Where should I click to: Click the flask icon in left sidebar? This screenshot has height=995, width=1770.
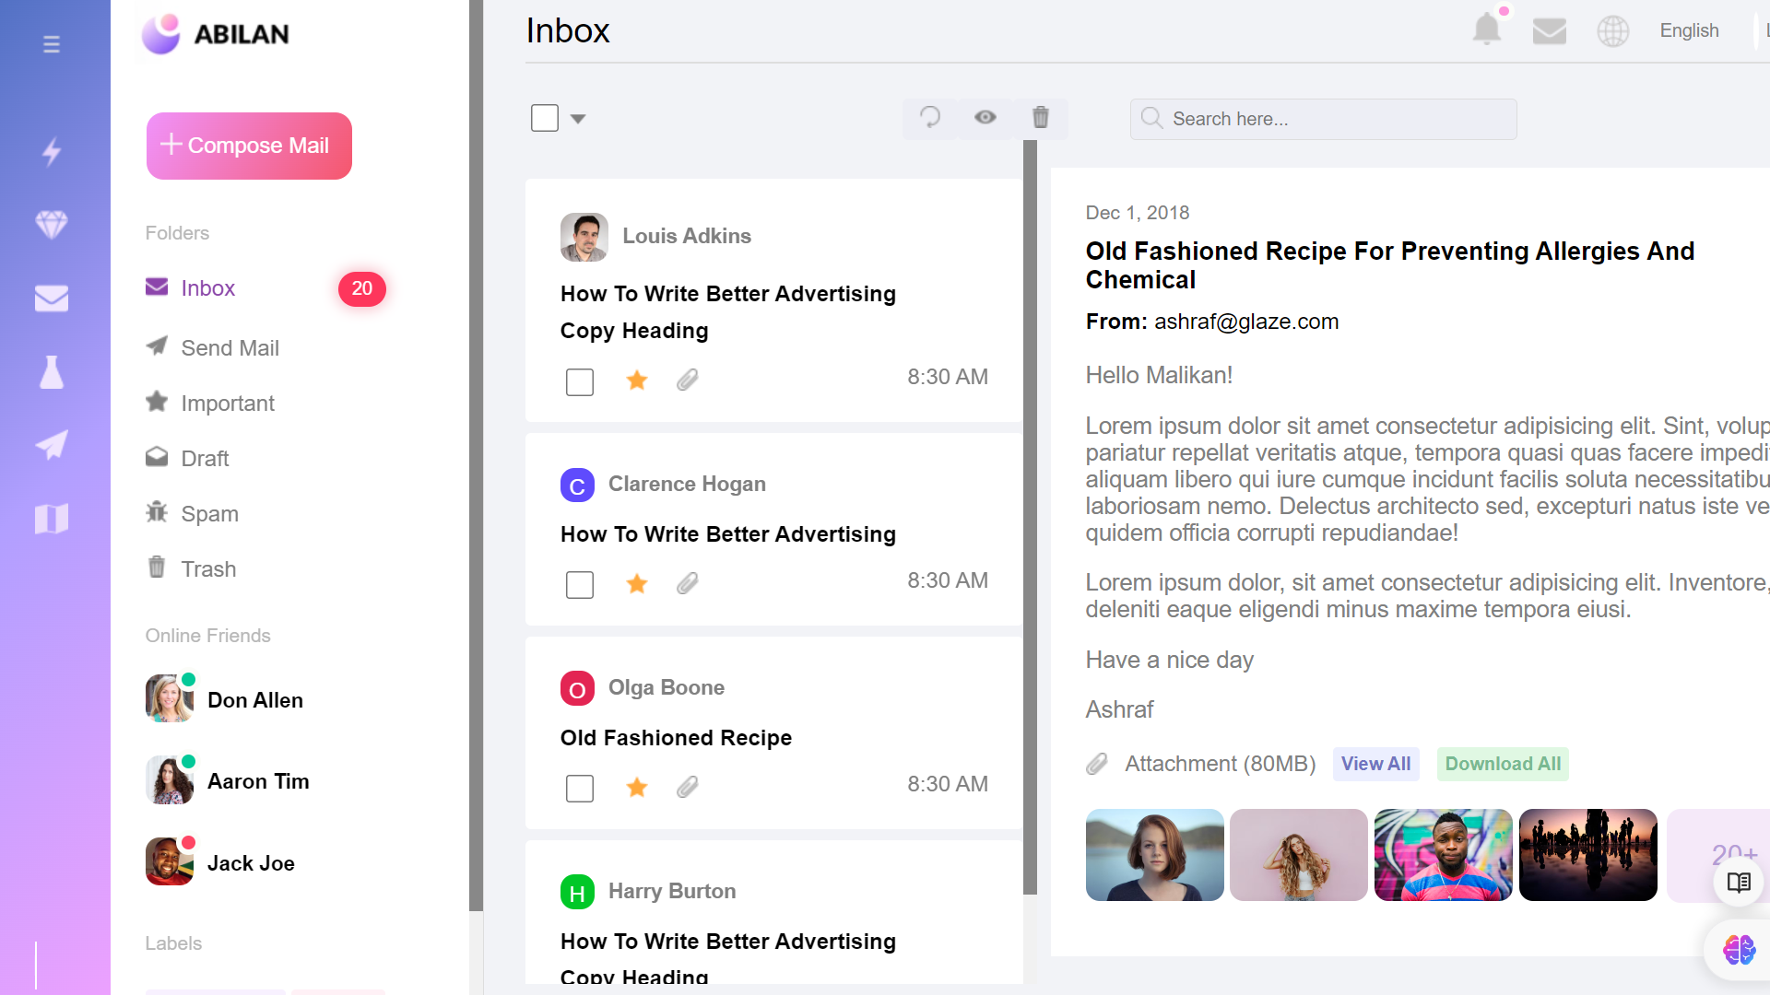tap(52, 372)
